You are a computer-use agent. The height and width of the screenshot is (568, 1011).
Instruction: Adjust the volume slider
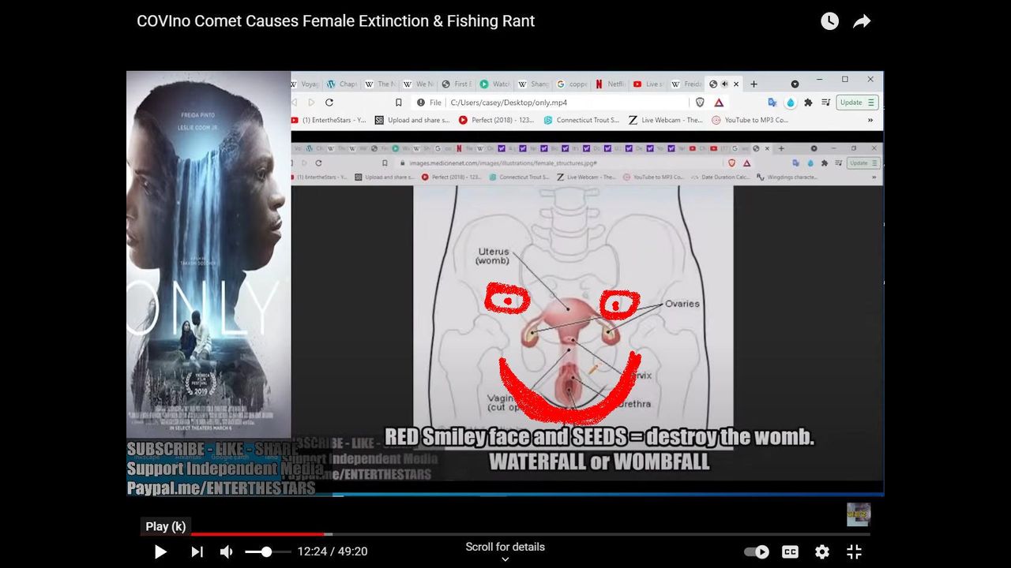(267, 552)
